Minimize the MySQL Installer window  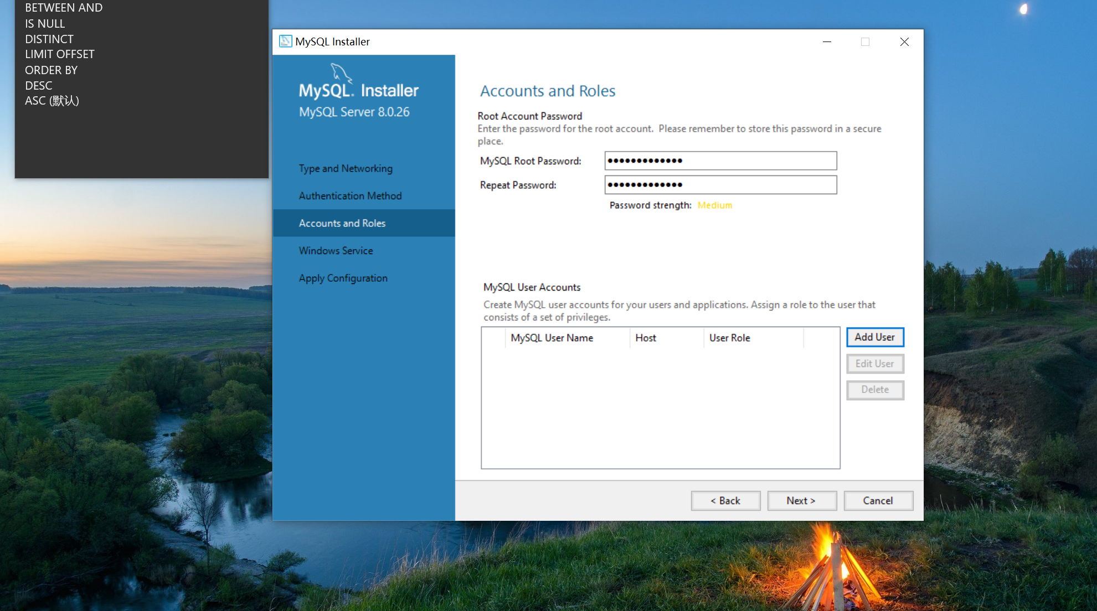coord(827,42)
